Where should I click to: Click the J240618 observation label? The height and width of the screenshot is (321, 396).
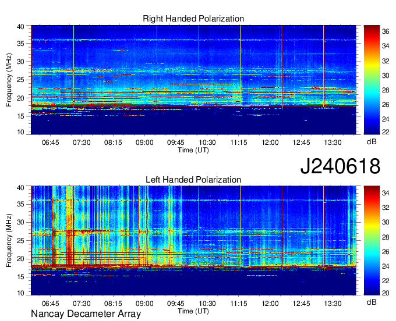[x=340, y=166]
